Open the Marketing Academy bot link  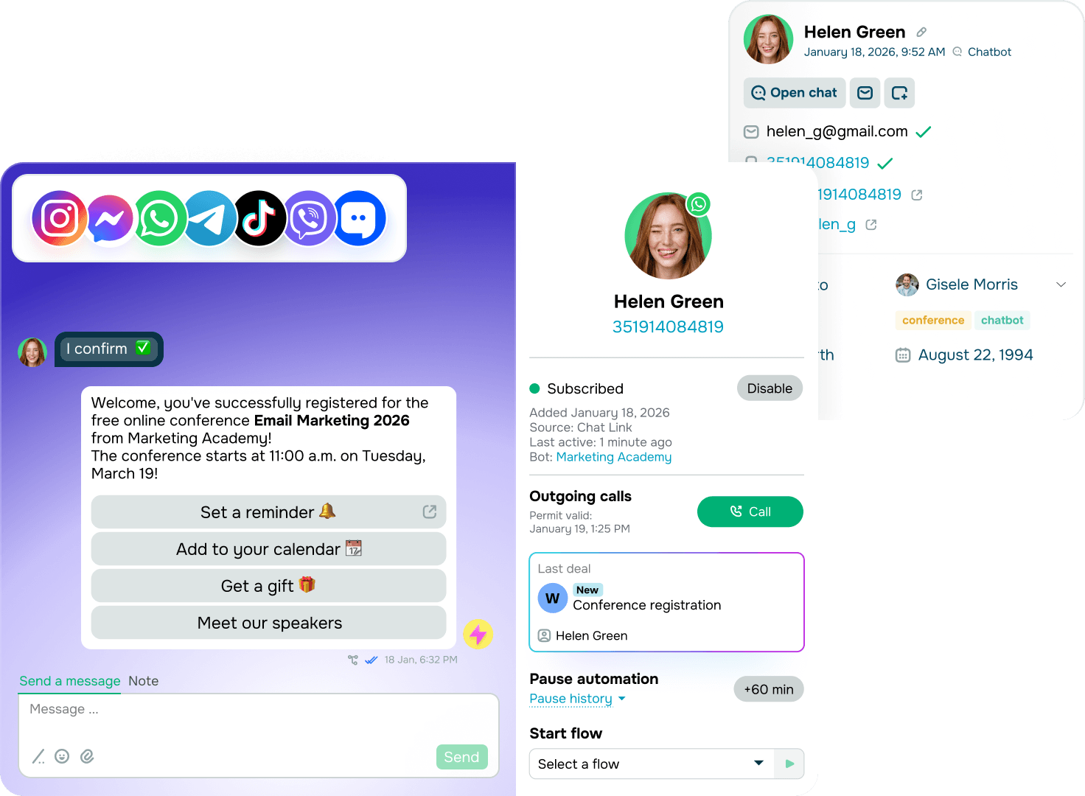coord(614,457)
